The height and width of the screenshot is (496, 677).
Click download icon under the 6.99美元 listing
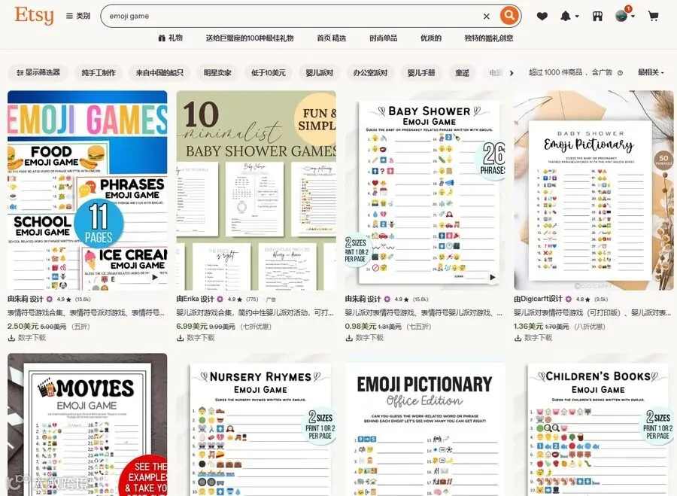coord(181,338)
